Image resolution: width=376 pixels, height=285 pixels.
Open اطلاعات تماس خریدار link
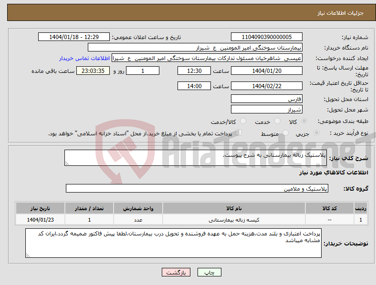(84, 58)
